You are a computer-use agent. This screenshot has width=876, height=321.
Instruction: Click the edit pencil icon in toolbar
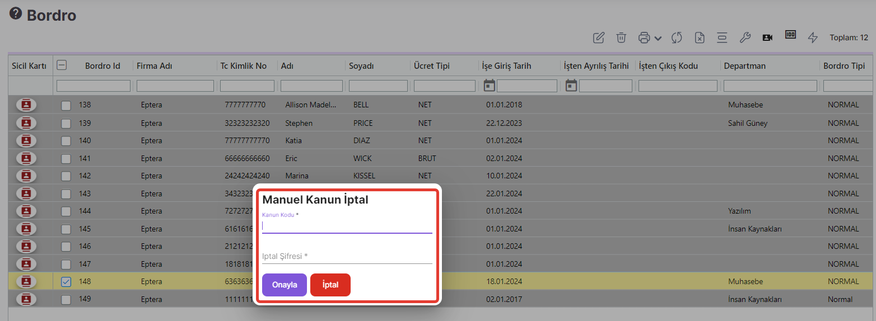tap(599, 37)
